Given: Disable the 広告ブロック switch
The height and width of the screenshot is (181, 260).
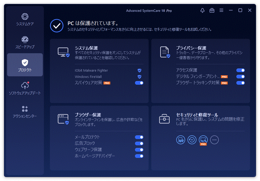Looking at the screenshot, I should pyautogui.click(x=139, y=143).
